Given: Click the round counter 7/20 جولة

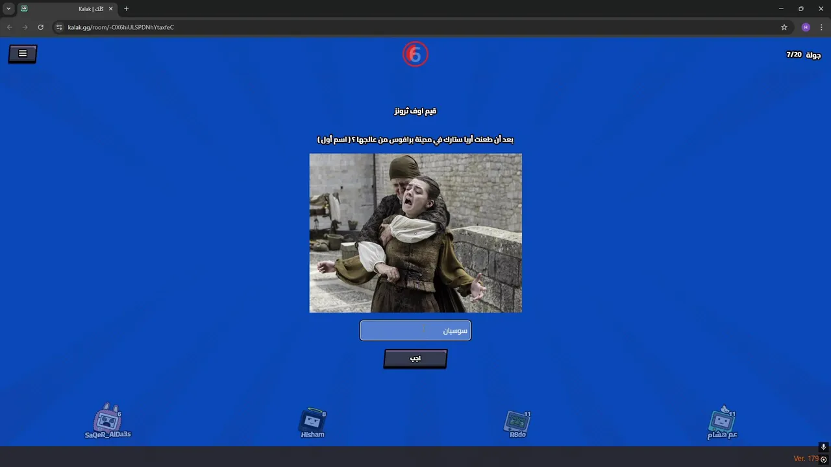Looking at the screenshot, I should coord(804,54).
